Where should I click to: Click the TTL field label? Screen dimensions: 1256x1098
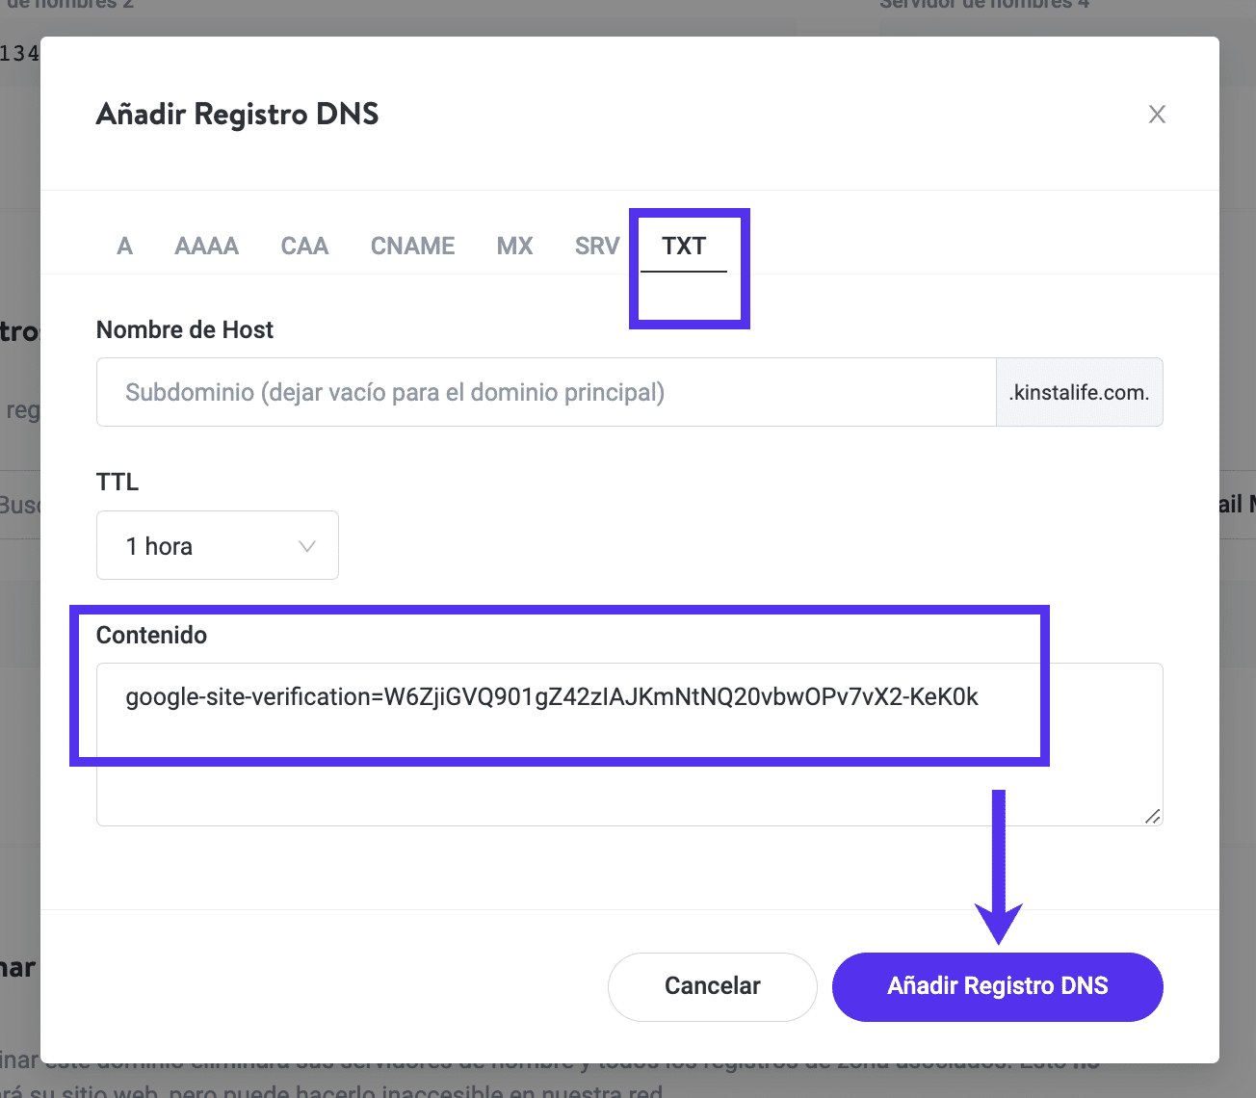[x=118, y=482]
